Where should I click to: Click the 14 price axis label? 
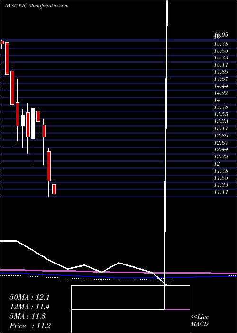[217, 100]
